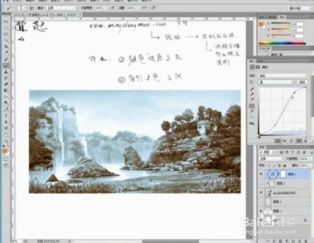Select the Eraser tool

pyautogui.click(x=6, y=84)
